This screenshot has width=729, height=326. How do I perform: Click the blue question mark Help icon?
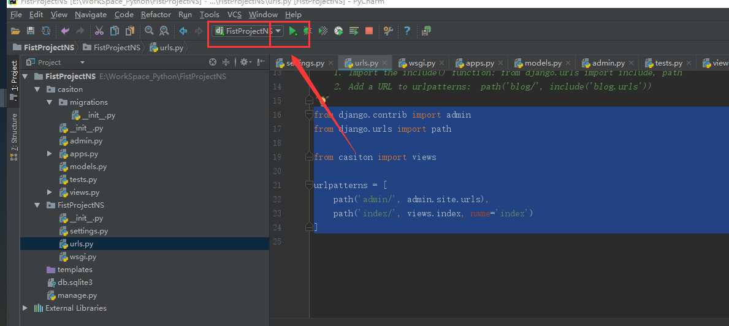407,31
